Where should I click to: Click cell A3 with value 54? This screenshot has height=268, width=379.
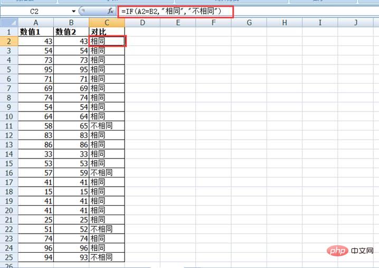(x=36, y=51)
